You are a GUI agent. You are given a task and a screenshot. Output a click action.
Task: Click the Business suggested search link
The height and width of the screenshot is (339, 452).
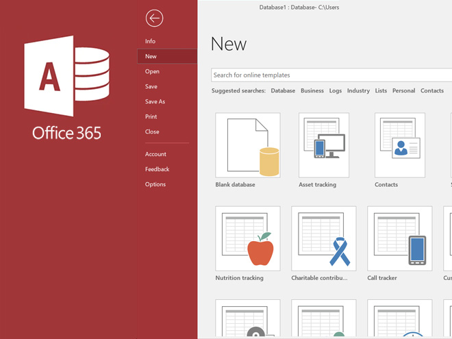pos(312,91)
